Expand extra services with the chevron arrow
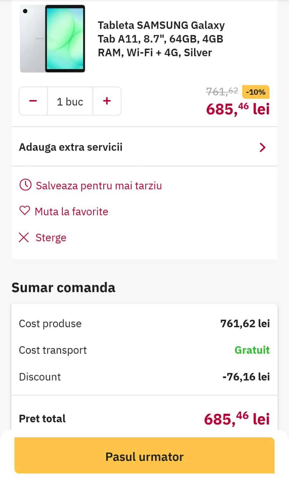 tap(262, 147)
